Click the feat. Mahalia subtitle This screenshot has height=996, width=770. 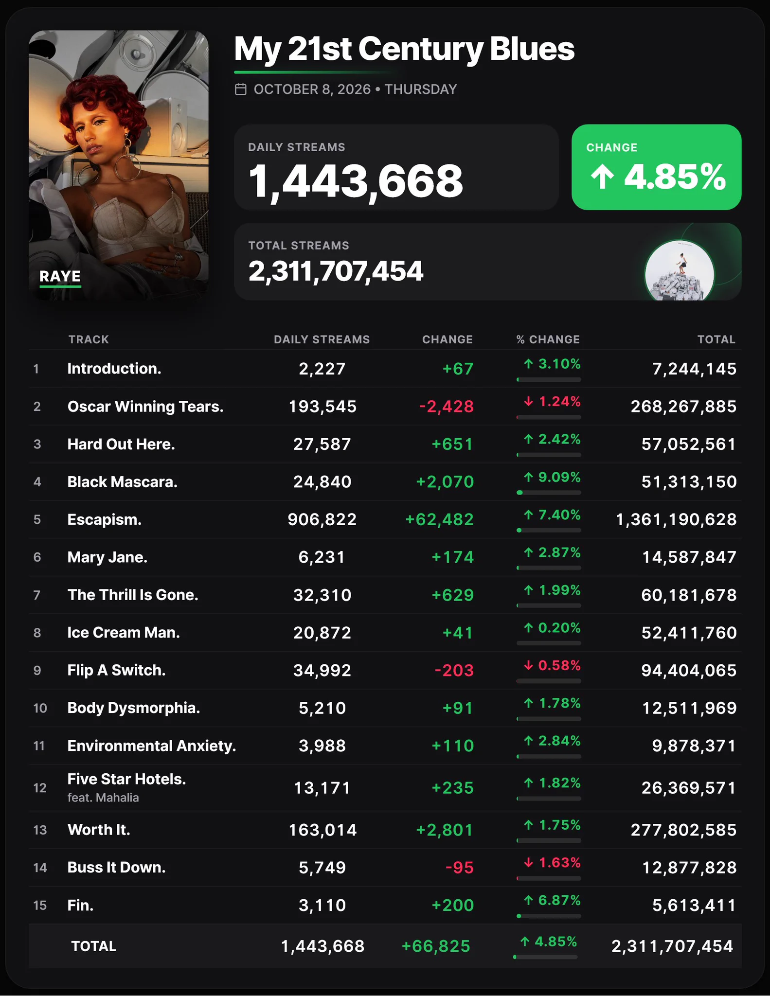tap(103, 798)
